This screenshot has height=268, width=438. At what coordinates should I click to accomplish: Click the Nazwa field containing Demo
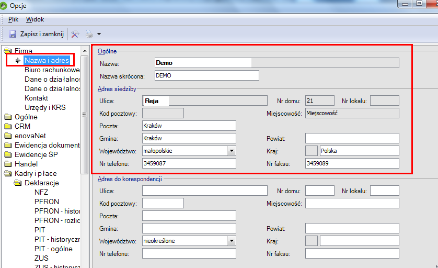277,63
